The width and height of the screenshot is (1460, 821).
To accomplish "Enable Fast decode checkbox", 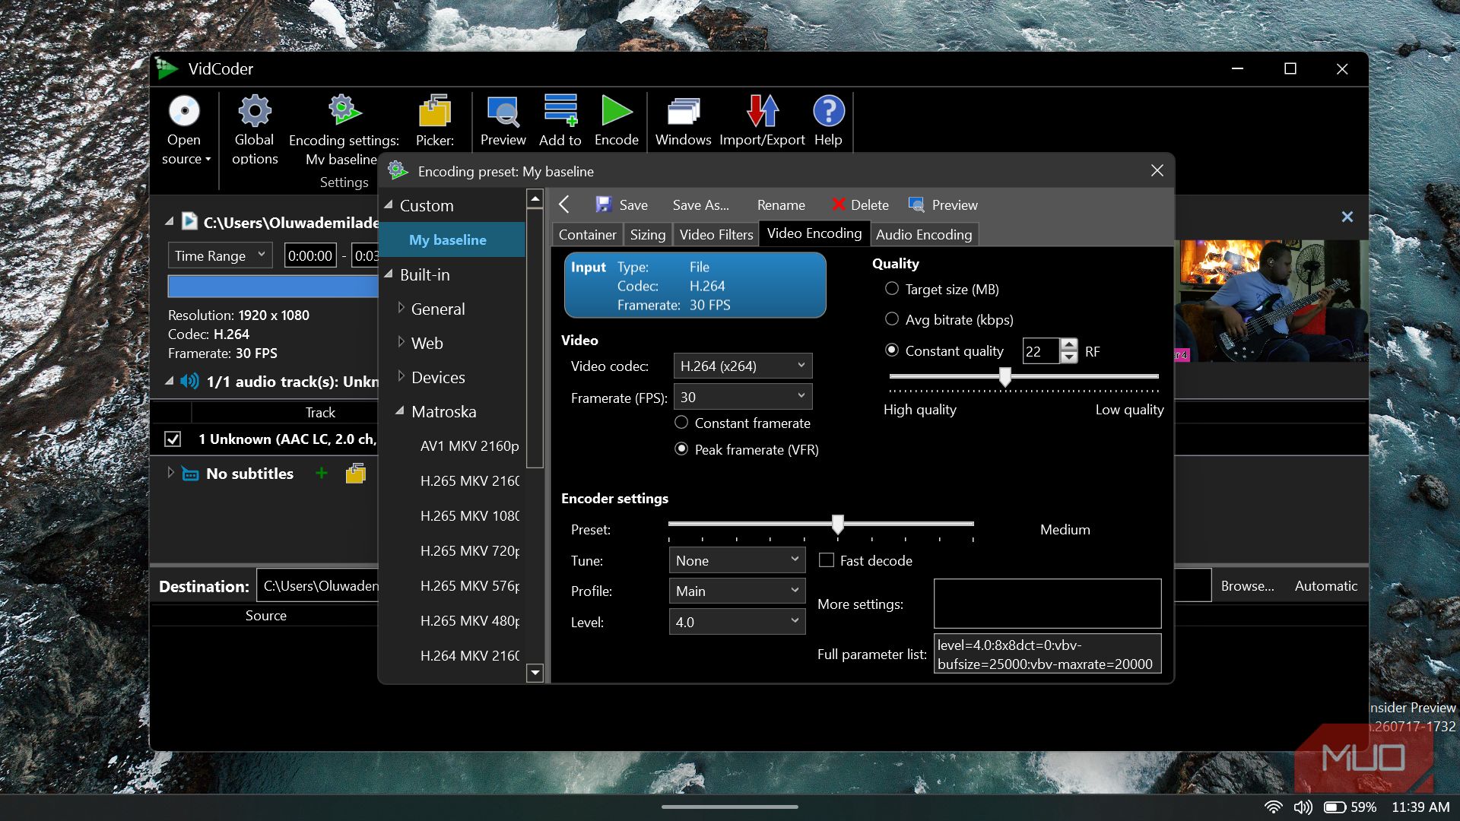I will click(827, 560).
